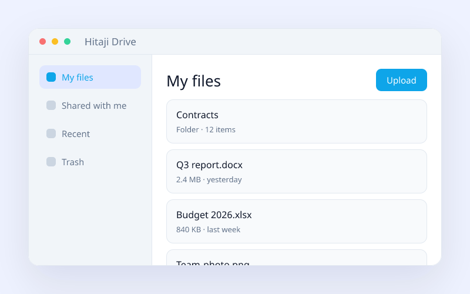
Task: Open the Trash section label
Action: point(72,162)
